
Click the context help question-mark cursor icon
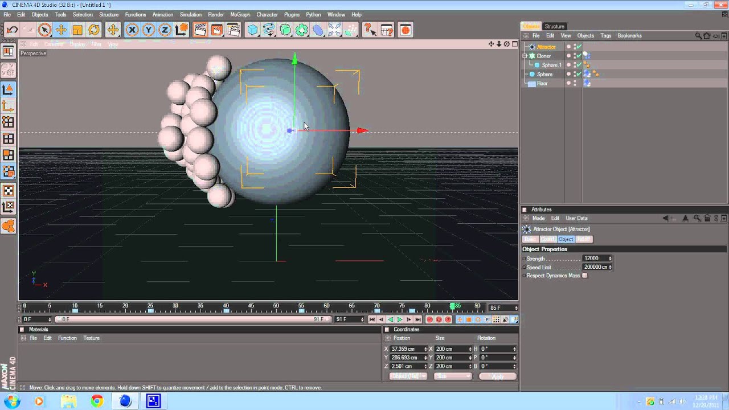(x=370, y=30)
